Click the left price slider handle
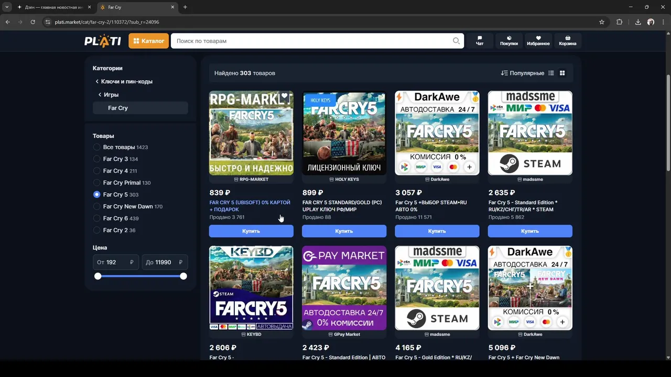The width and height of the screenshot is (671, 377). point(98,276)
